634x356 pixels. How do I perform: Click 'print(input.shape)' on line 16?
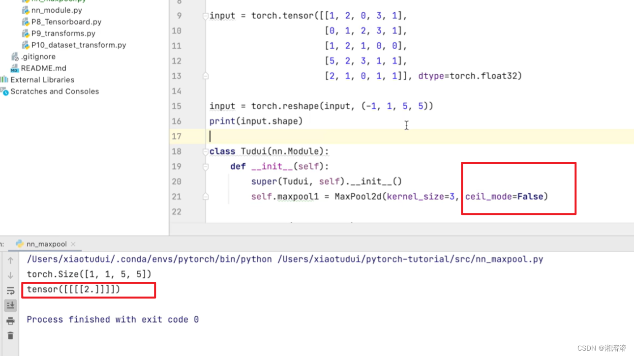click(x=256, y=121)
